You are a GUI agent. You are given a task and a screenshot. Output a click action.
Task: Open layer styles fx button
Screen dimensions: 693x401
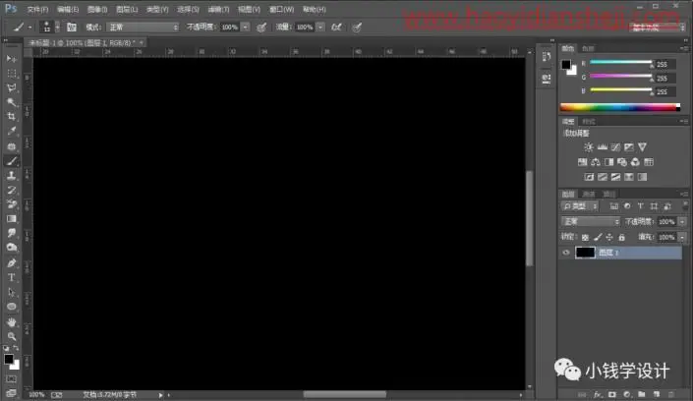[597, 394]
